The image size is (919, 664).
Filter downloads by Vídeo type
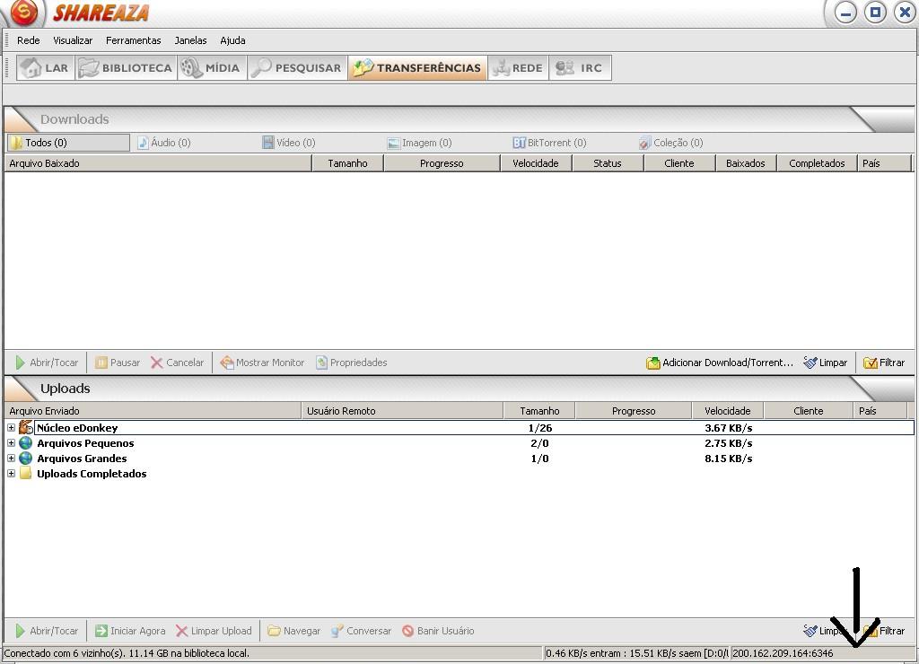point(289,143)
